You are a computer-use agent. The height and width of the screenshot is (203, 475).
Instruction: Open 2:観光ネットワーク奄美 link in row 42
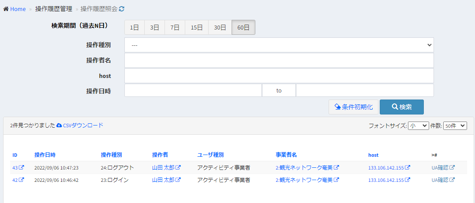pyautogui.click(x=304, y=180)
